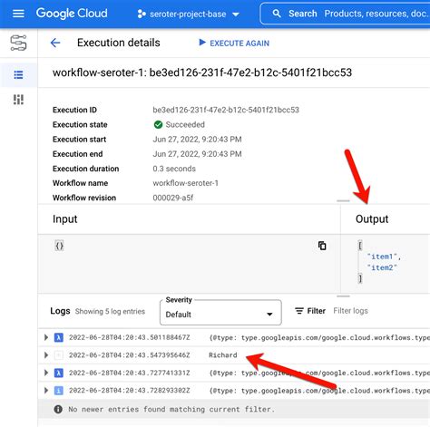
Task: Open the dashboard bars icon in sidebar
Action: point(18,100)
